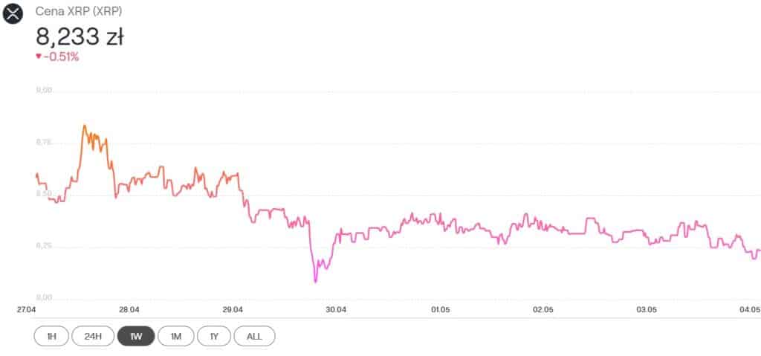Select the 03.05 date marker
761x356 pixels.
click(647, 309)
